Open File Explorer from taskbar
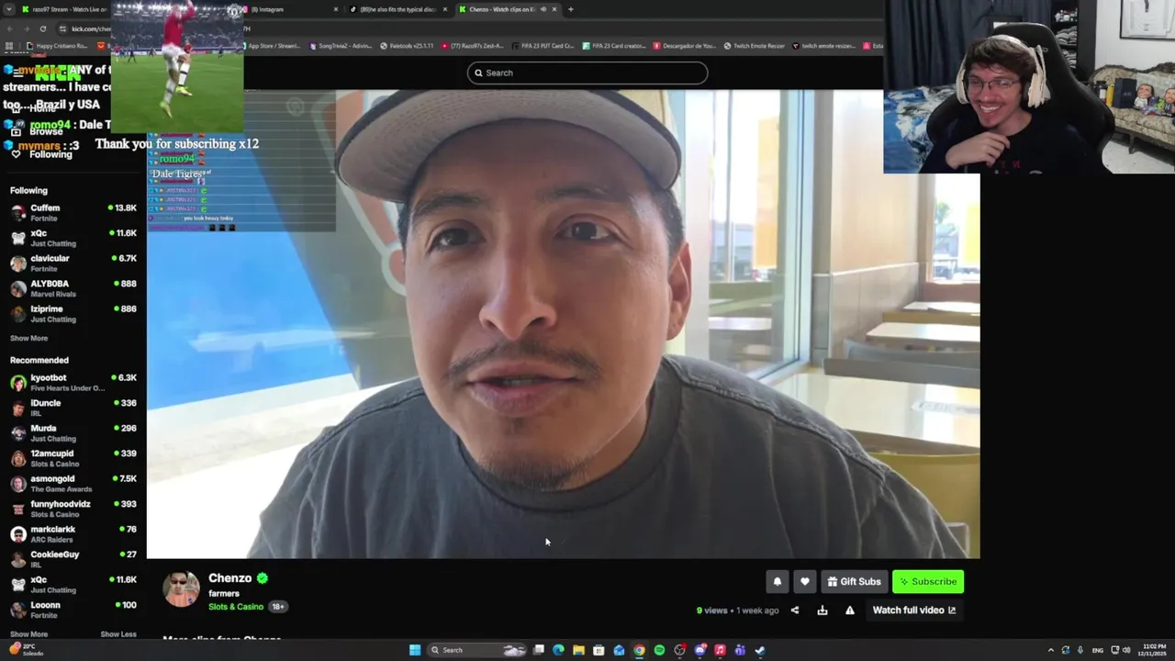The height and width of the screenshot is (661, 1175). point(578,650)
